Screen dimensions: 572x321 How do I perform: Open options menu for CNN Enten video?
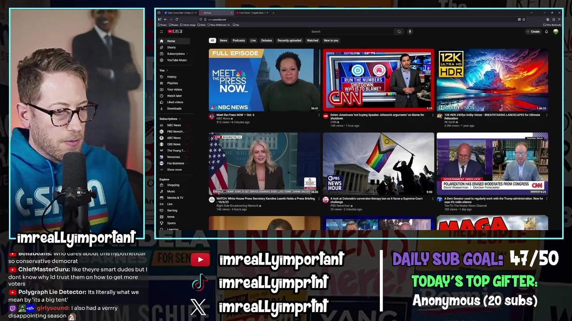point(433,115)
